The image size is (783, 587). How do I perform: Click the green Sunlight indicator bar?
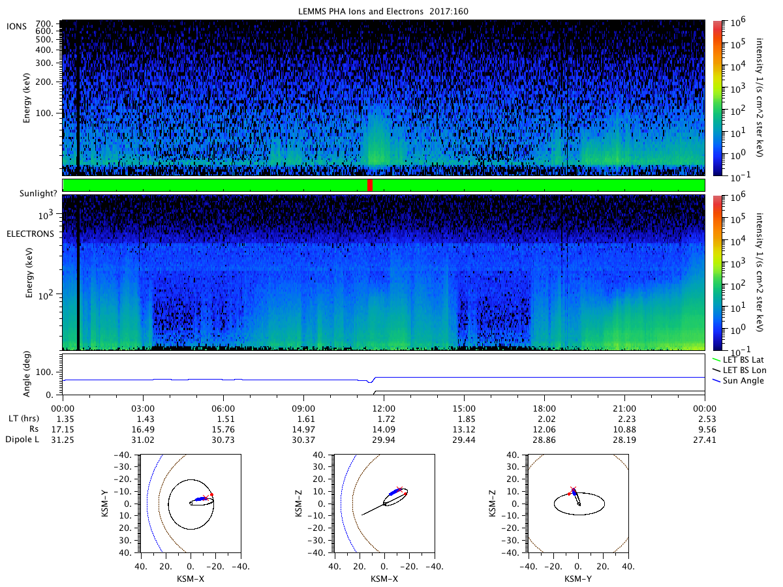[384, 185]
